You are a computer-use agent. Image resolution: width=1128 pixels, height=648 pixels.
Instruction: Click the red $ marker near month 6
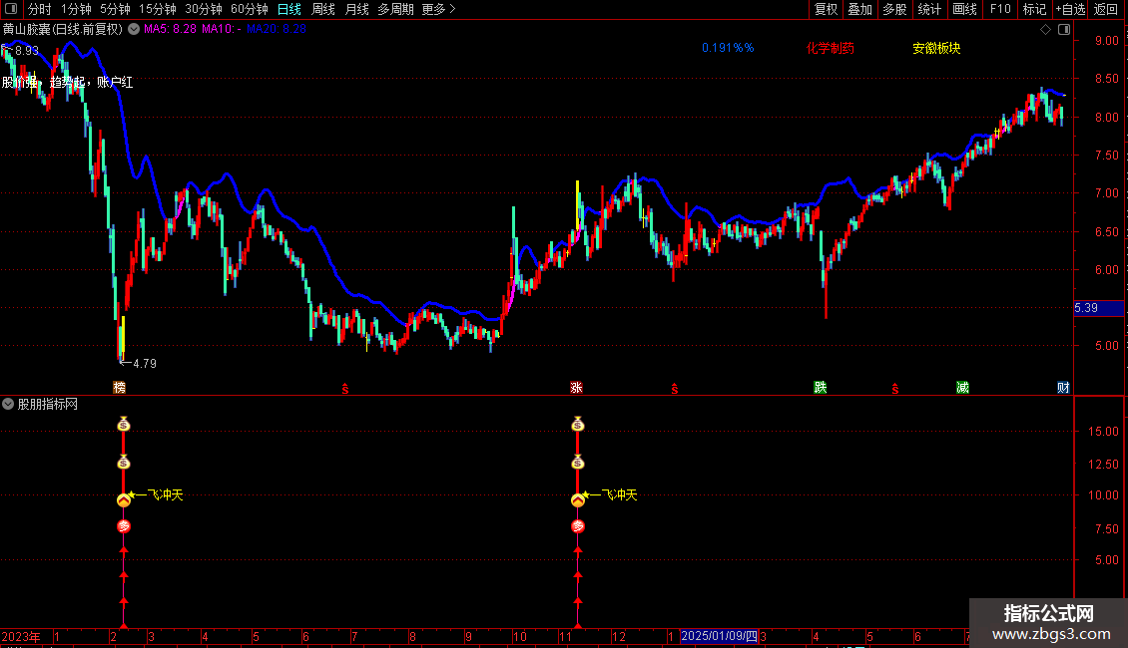click(x=345, y=389)
